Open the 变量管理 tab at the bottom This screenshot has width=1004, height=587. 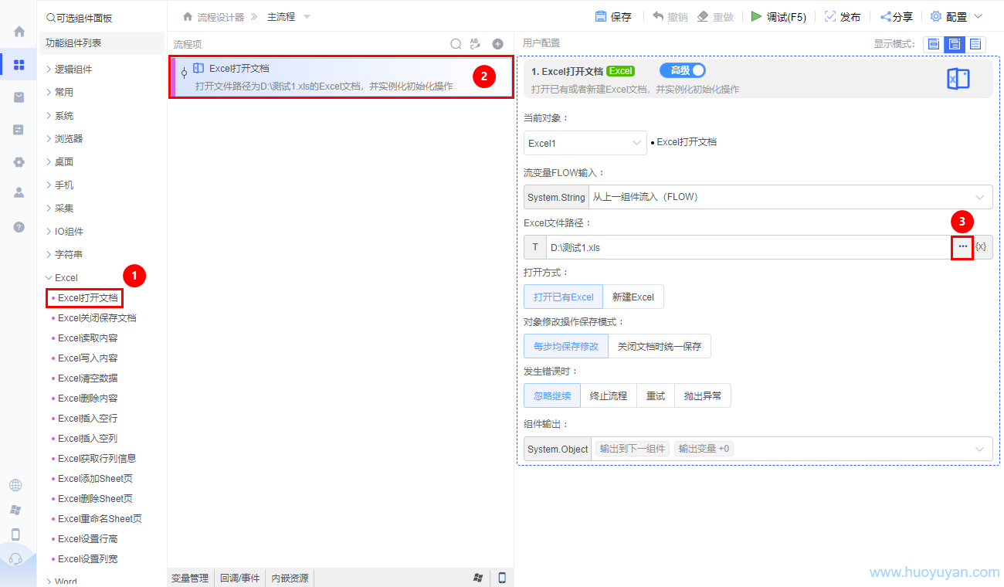coord(189,577)
